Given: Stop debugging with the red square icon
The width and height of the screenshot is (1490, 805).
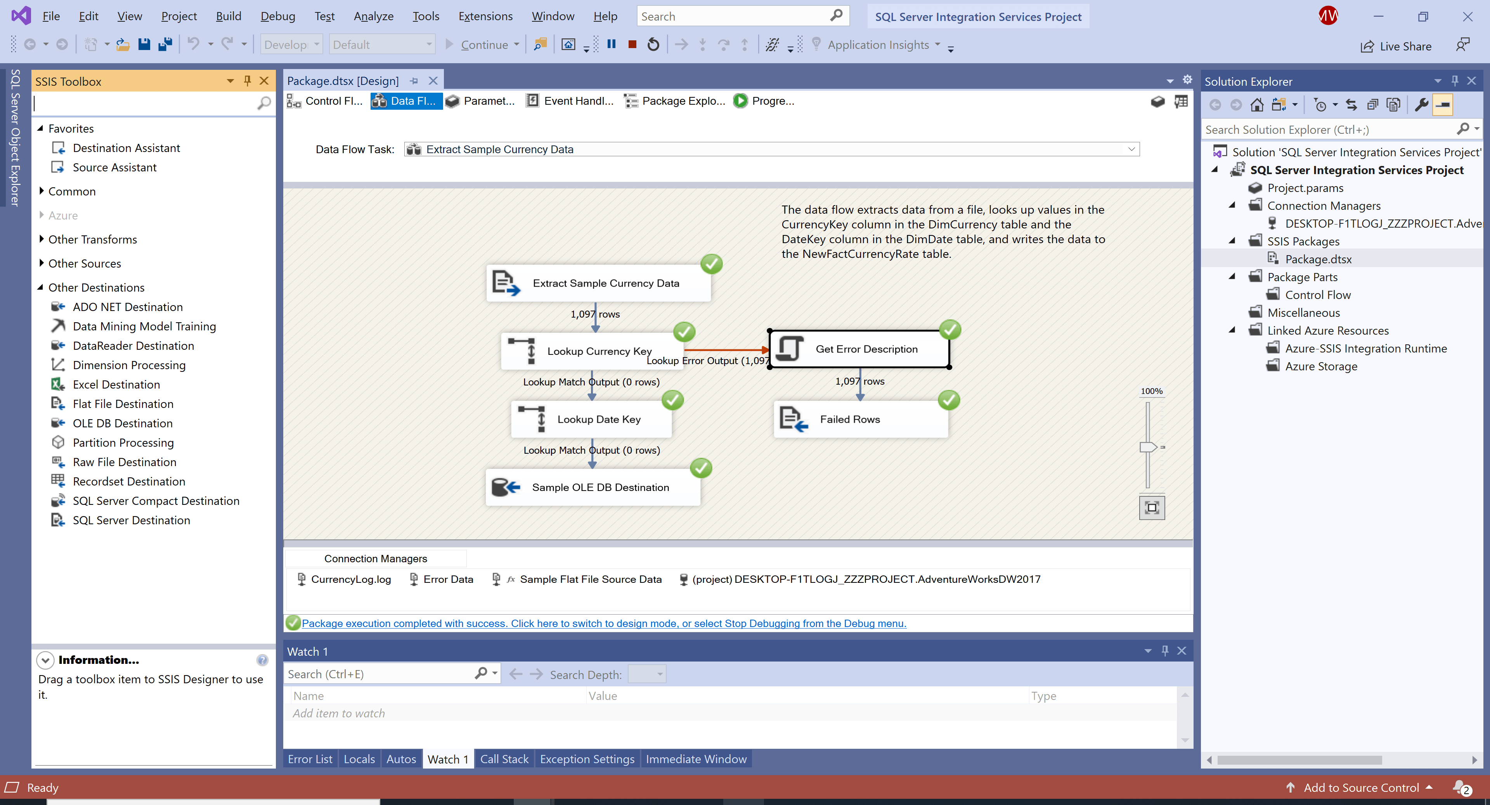Looking at the screenshot, I should pyautogui.click(x=632, y=44).
